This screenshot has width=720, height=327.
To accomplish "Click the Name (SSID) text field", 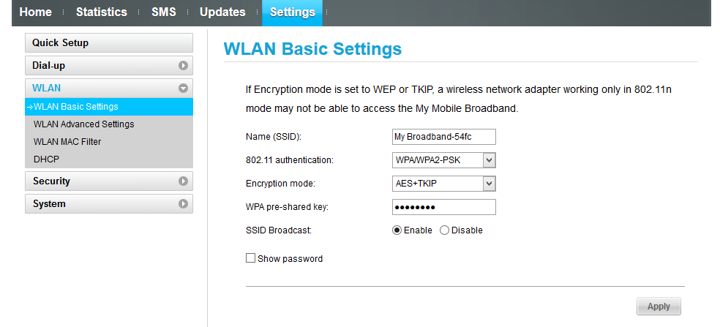I will point(444,137).
